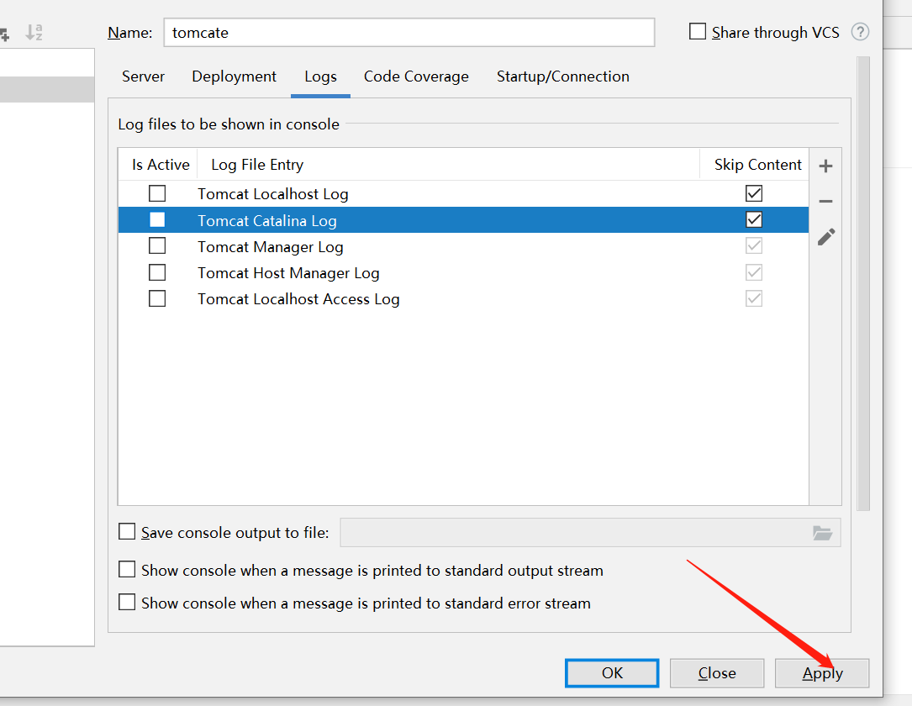Toggle Skip Content for Tomcat Host Manager Log
The image size is (912, 706).
click(x=754, y=272)
